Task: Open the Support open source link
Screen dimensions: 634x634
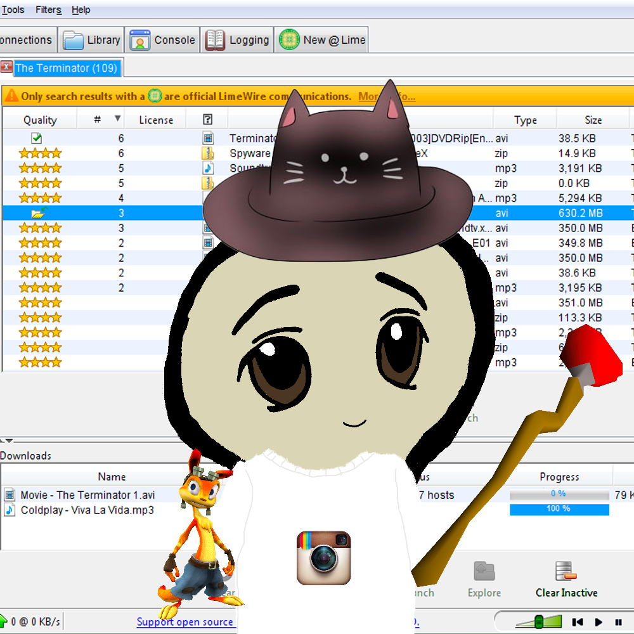Action: point(184,622)
